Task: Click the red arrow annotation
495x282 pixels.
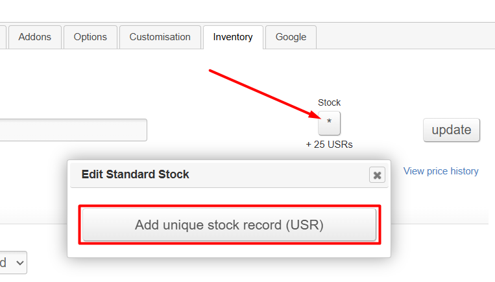Action: (266, 94)
